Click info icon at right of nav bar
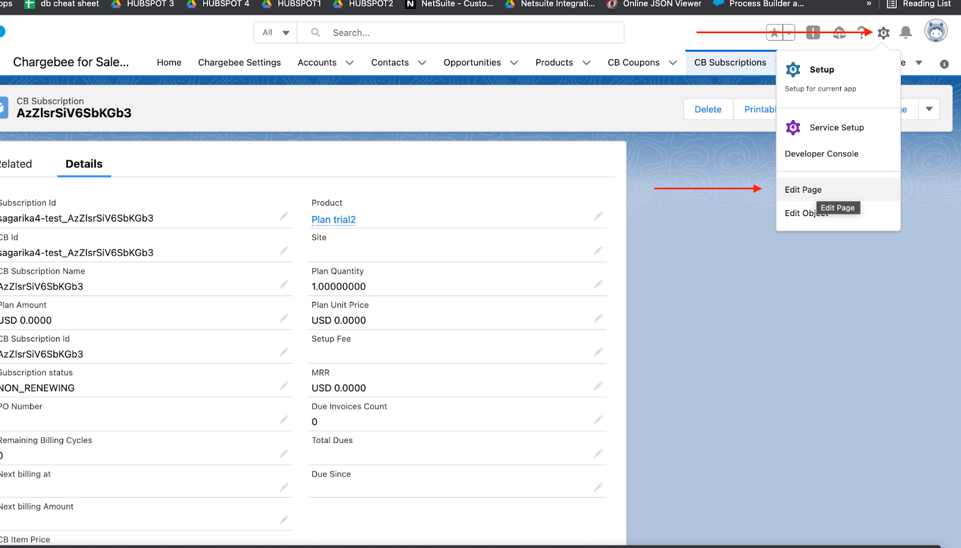The height and width of the screenshot is (548, 961). click(944, 64)
